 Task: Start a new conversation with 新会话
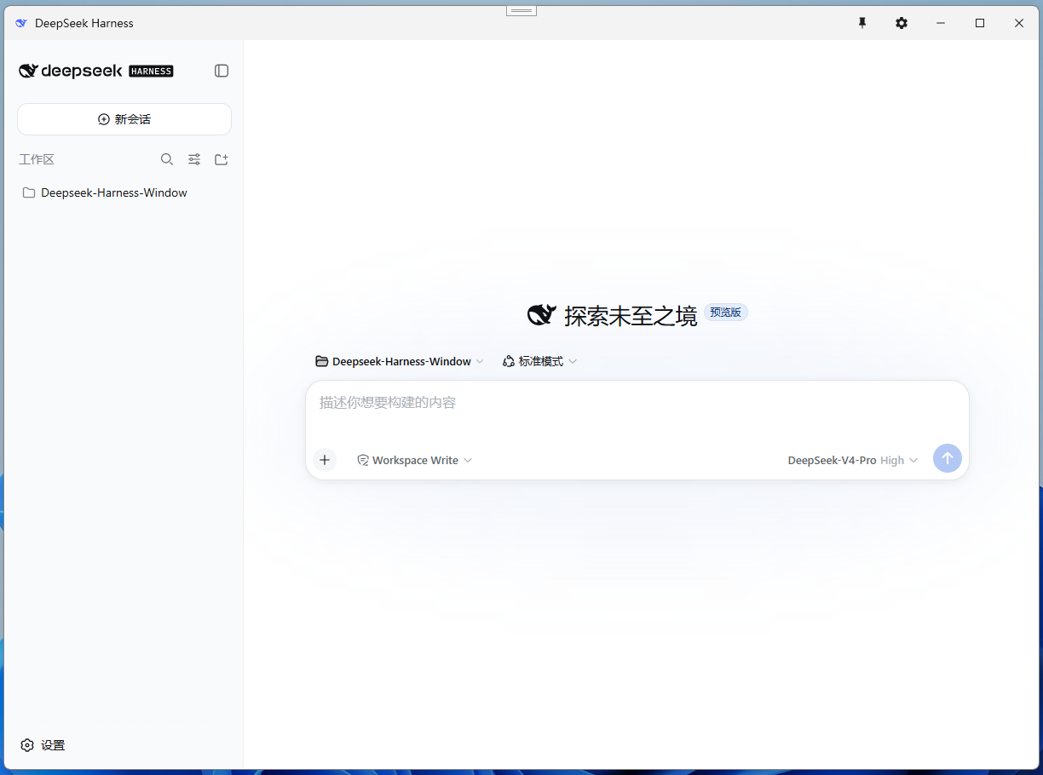(124, 119)
